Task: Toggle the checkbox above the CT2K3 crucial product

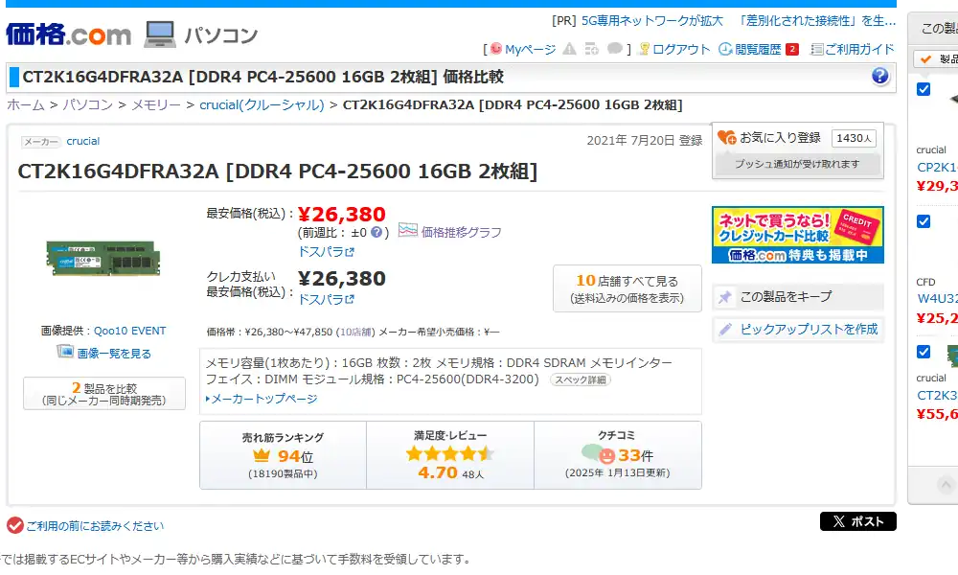Action: (924, 352)
